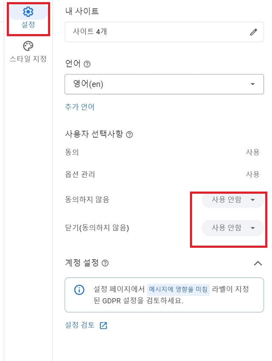This screenshot has height=361, width=272.
Task: Click the help icon beside 사용자 선택사항
Action: tap(131, 134)
